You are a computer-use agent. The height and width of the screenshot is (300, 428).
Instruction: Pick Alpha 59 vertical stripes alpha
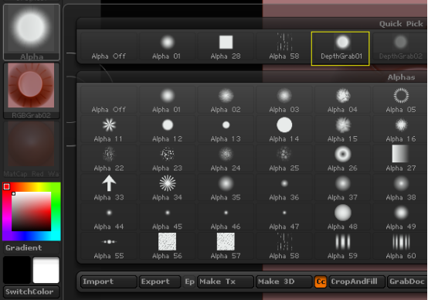(x=342, y=247)
